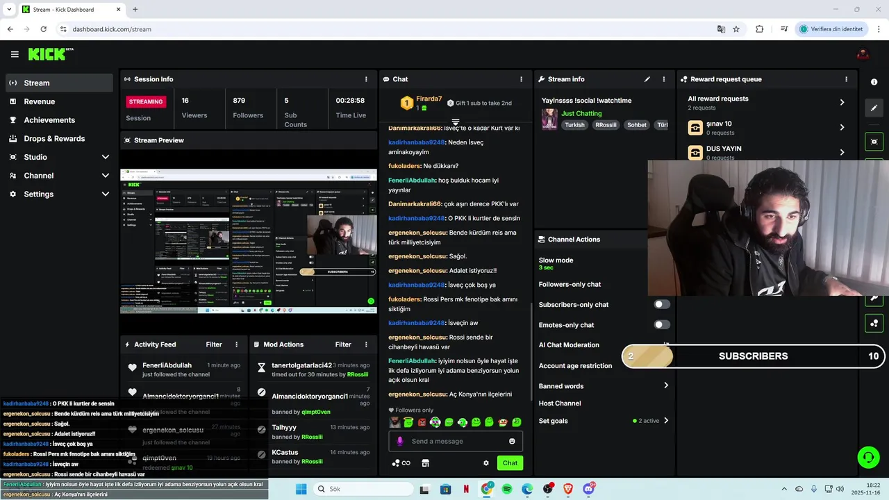The image size is (889, 500).
Task: Click the green Chat send button
Action: pyautogui.click(x=510, y=463)
